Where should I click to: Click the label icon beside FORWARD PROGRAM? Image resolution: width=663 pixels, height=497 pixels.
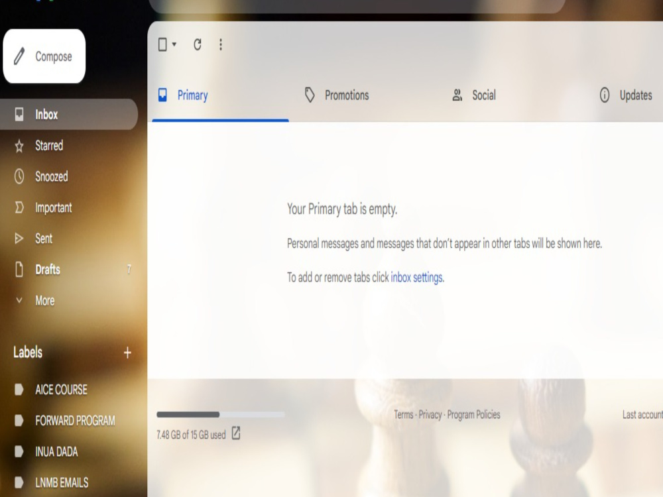tap(19, 421)
